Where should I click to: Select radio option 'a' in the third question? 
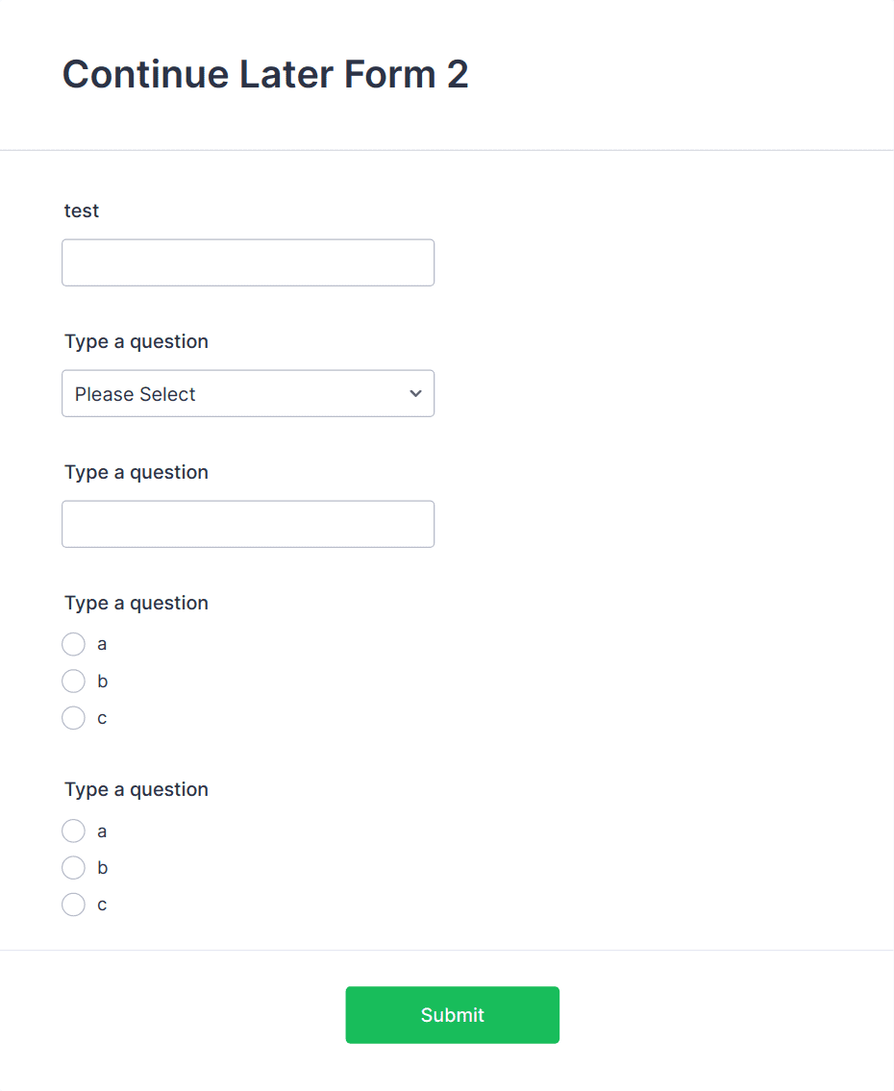[x=73, y=644]
